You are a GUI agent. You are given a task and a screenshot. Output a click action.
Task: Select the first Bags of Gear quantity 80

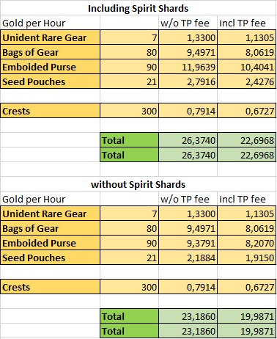pyautogui.click(x=130, y=52)
